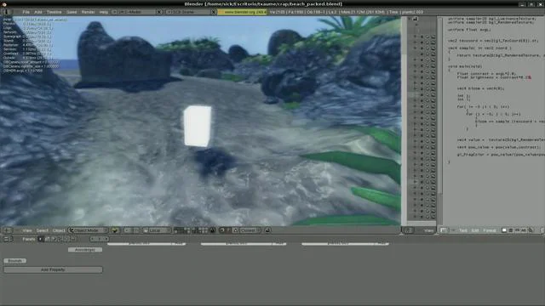
Task: Toggle syntax highlighting AB icon
Action: tap(524, 230)
